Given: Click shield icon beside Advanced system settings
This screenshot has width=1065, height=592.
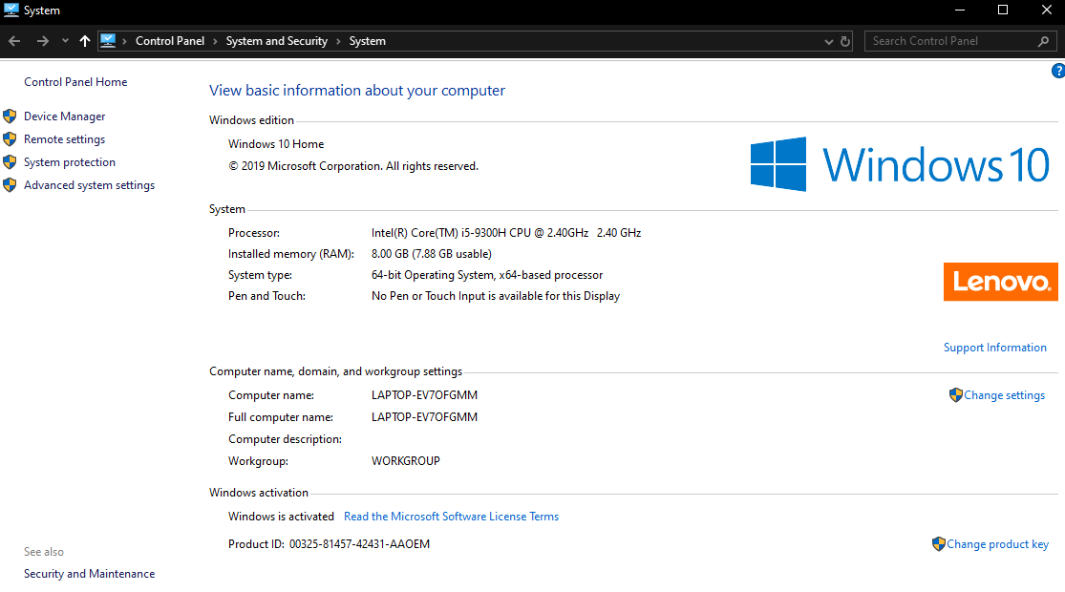Looking at the screenshot, I should coord(10,185).
